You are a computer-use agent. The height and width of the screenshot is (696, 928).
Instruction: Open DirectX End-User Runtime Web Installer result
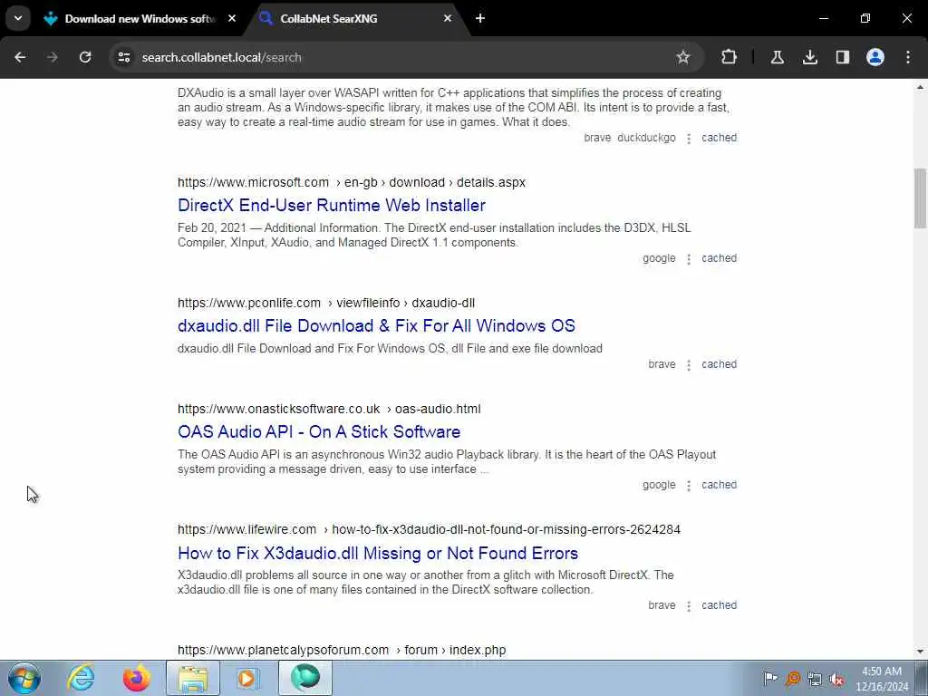point(332,206)
